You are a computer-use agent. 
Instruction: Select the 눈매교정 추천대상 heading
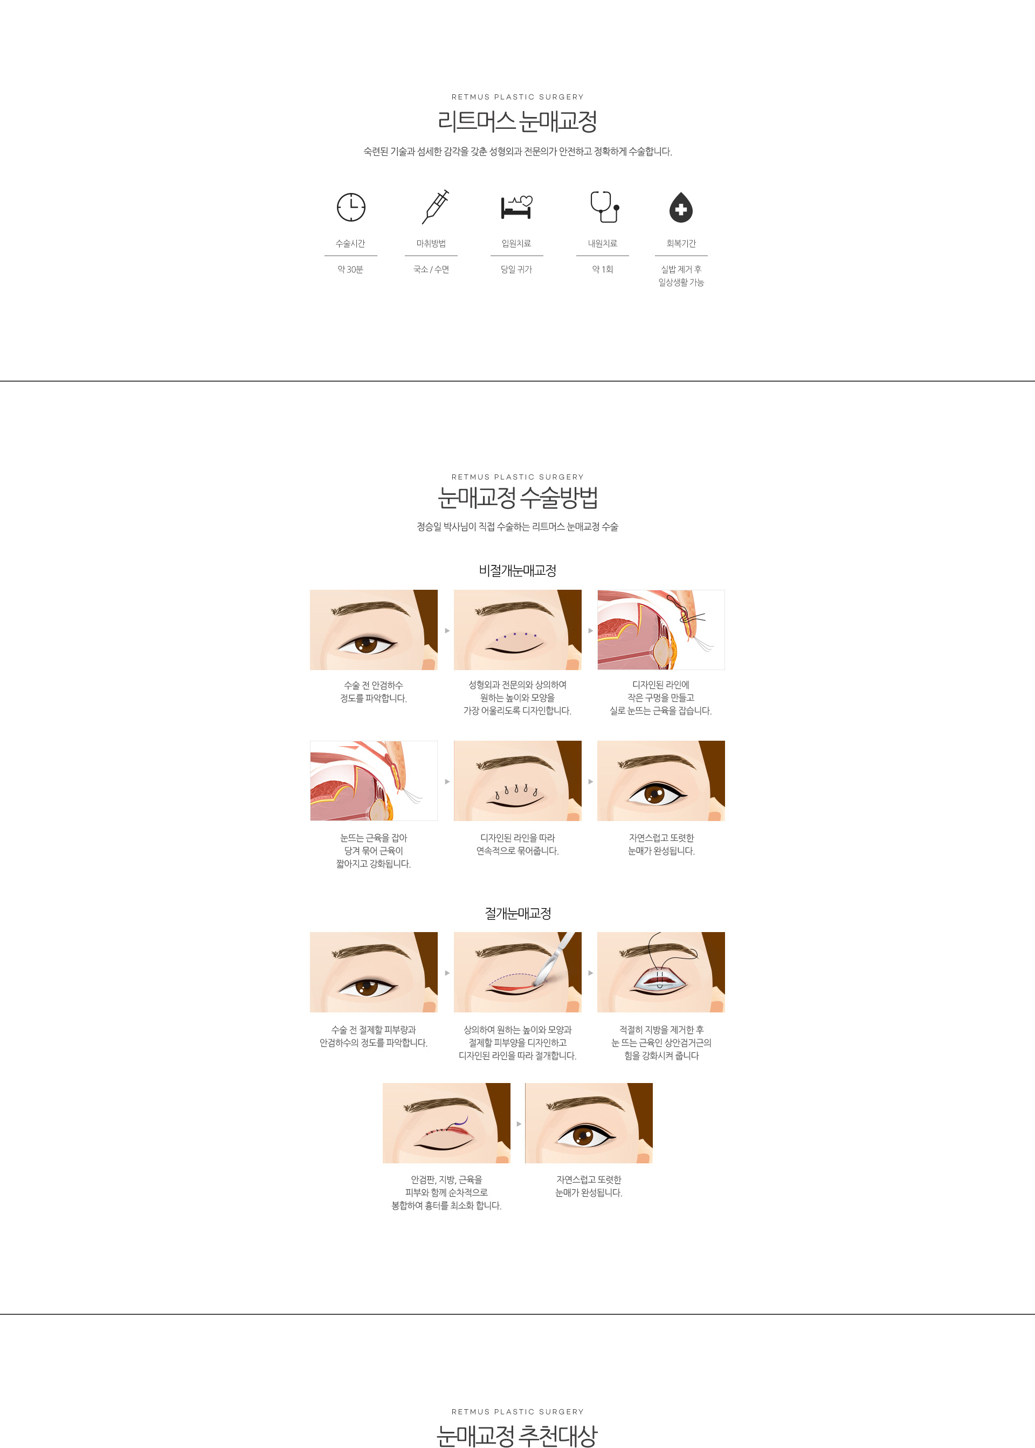[x=517, y=1435]
